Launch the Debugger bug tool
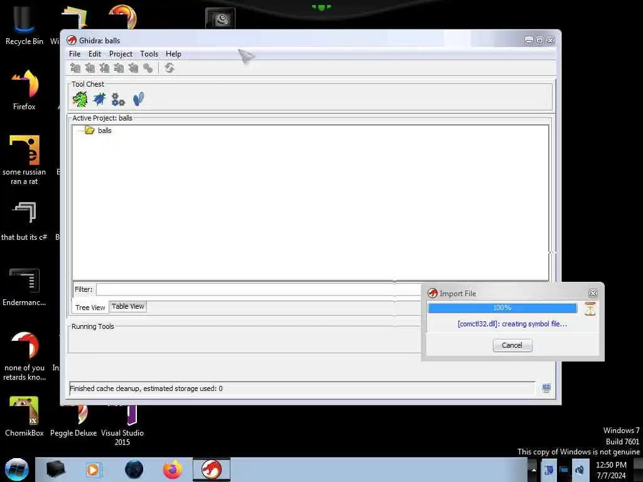The height and width of the screenshot is (482, 643). [99, 99]
